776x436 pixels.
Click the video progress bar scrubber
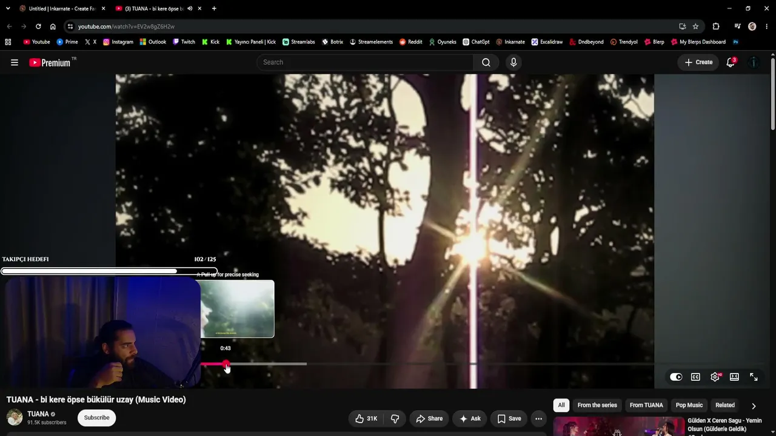(x=226, y=364)
